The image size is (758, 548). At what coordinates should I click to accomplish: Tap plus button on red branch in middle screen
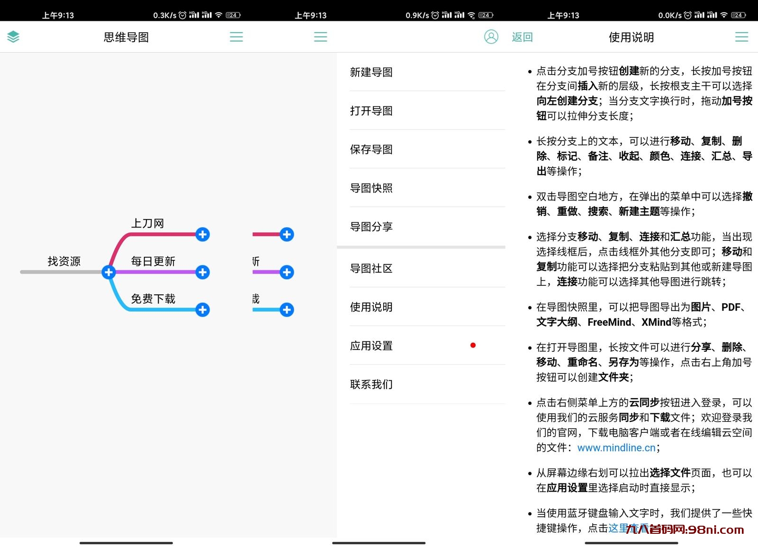(x=287, y=234)
